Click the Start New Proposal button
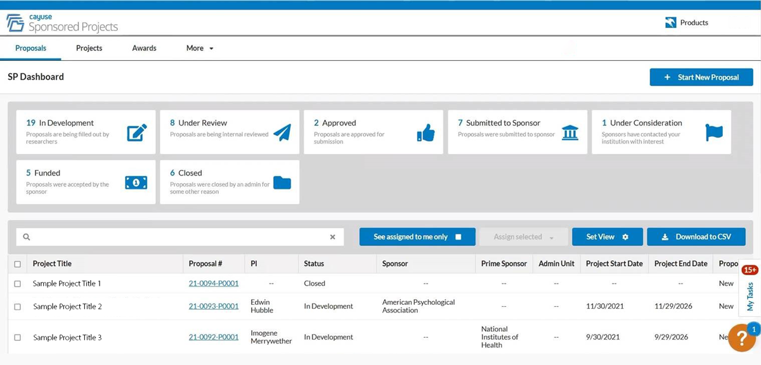761x365 pixels. (701, 77)
